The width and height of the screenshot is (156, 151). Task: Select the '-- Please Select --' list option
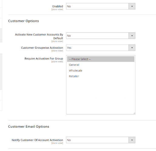coord(101,59)
